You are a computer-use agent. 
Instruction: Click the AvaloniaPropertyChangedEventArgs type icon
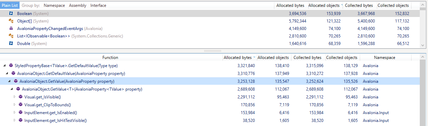click(11, 29)
